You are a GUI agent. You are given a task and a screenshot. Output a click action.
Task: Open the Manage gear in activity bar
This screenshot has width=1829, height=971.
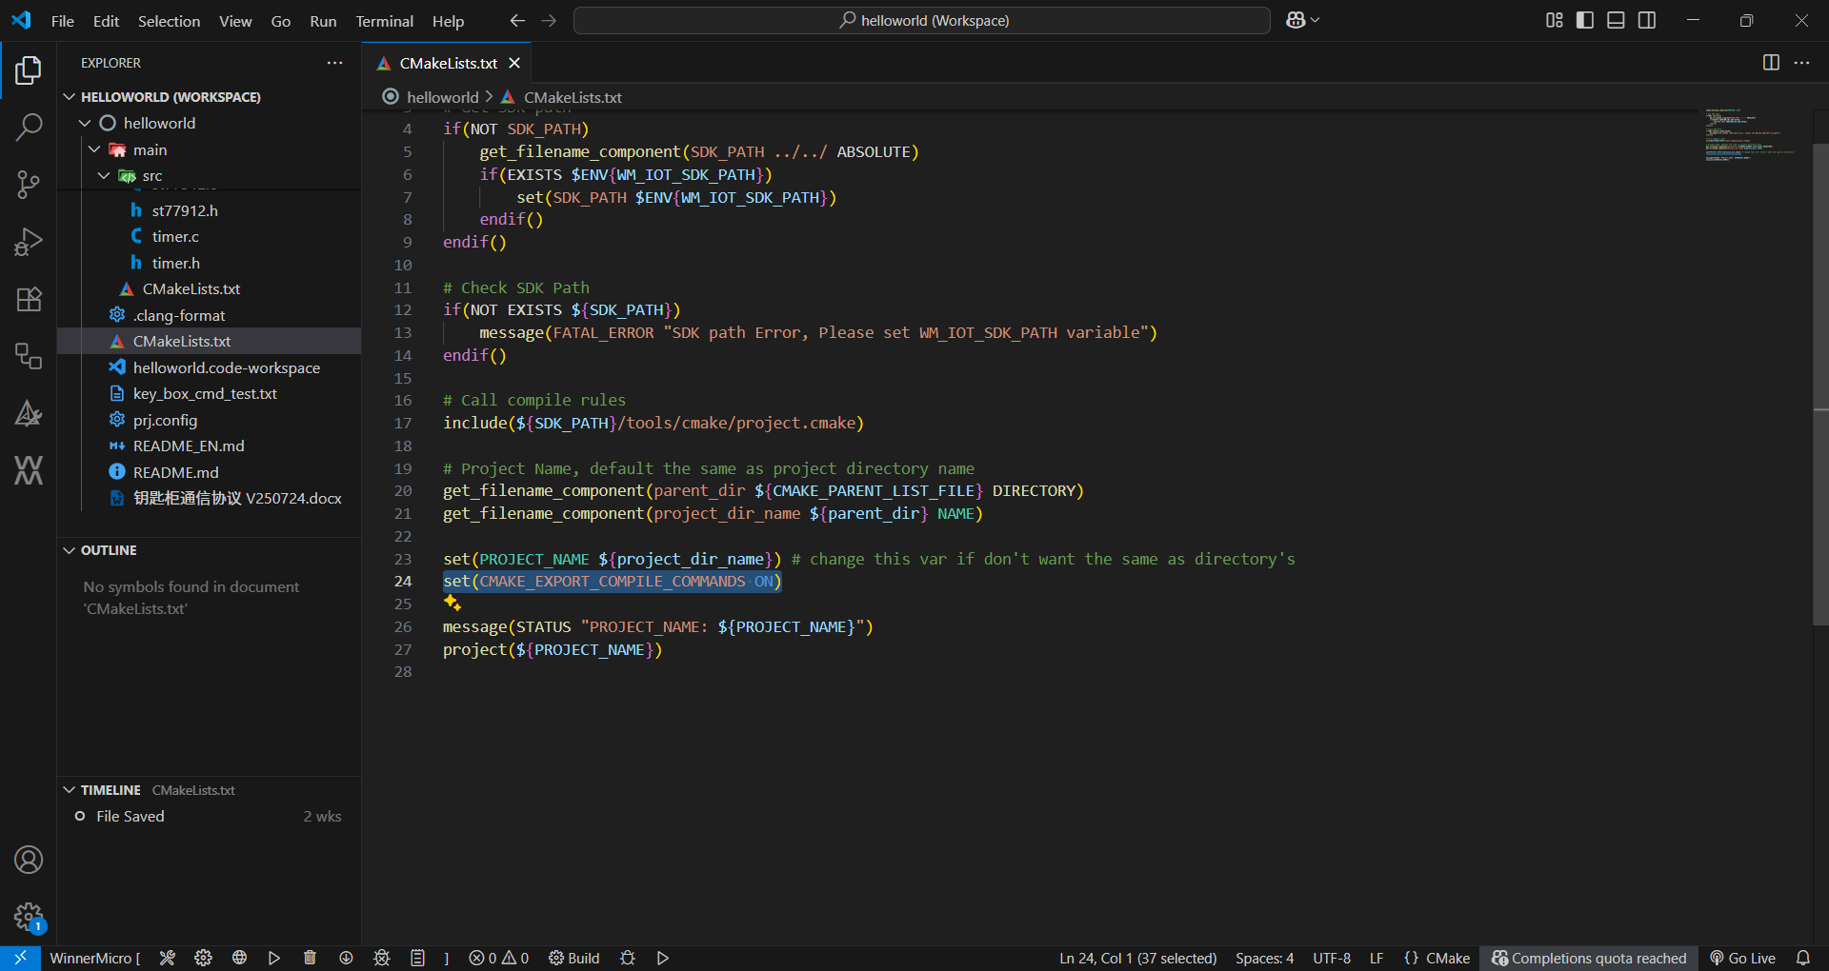tap(29, 917)
